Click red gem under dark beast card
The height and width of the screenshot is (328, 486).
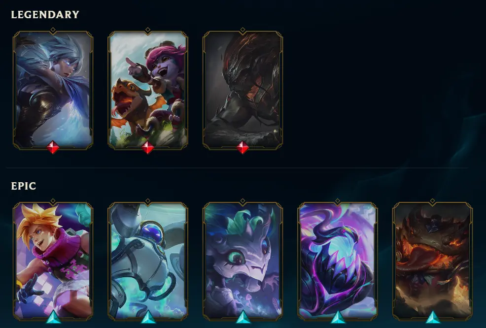243,147
